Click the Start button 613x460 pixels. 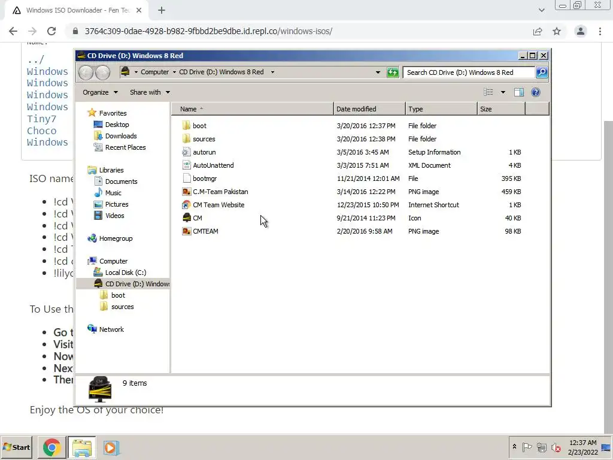[16, 447]
